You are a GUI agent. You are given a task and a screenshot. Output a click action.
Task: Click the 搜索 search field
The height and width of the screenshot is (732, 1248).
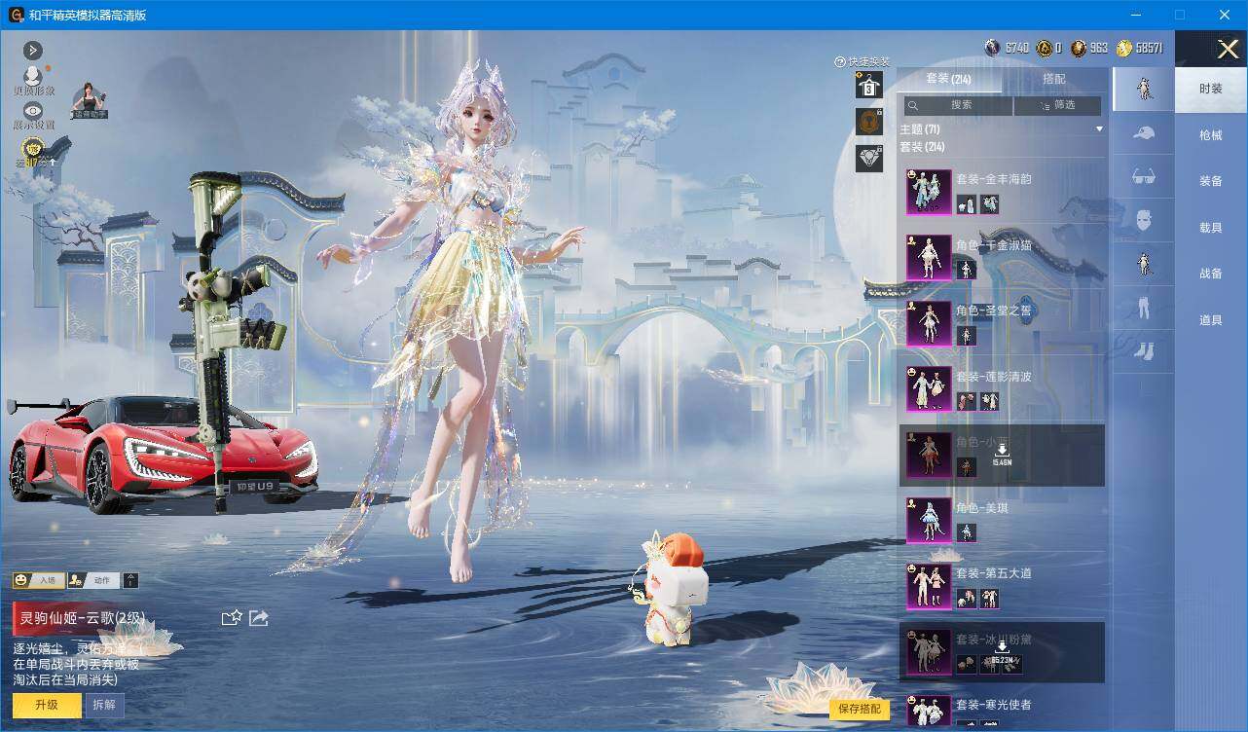coord(958,105)
